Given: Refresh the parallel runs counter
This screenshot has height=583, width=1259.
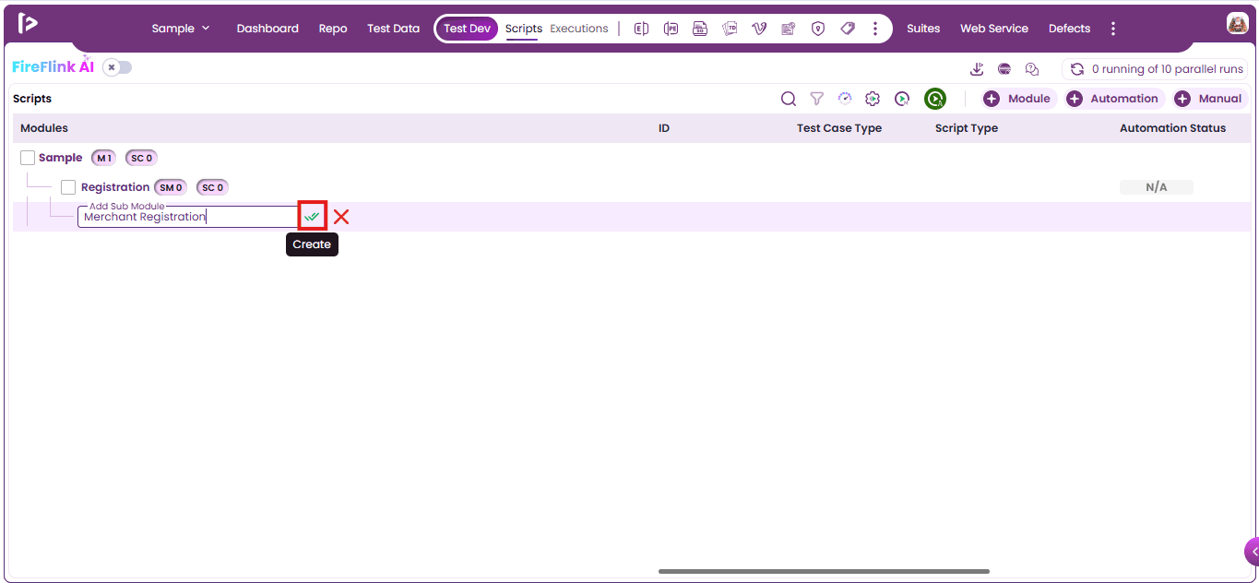Looking at the screenshot, I should coord(1076,69).
